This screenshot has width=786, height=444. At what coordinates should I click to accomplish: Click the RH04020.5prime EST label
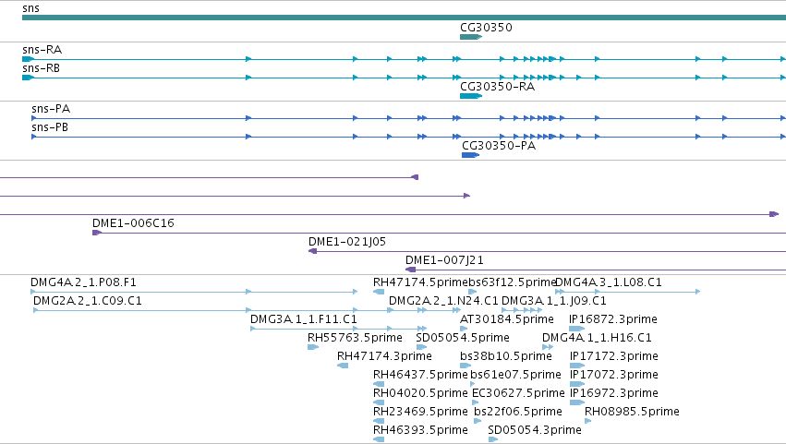[420, 393]
